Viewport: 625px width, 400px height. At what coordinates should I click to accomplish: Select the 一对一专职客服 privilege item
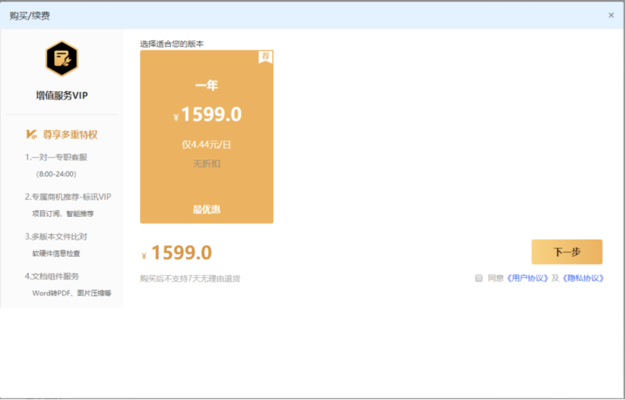click(x=56, y=157)
